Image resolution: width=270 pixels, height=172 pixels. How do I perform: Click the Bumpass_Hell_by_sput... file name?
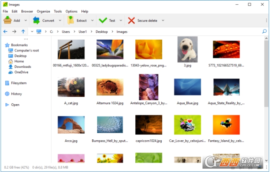point(110,141)
